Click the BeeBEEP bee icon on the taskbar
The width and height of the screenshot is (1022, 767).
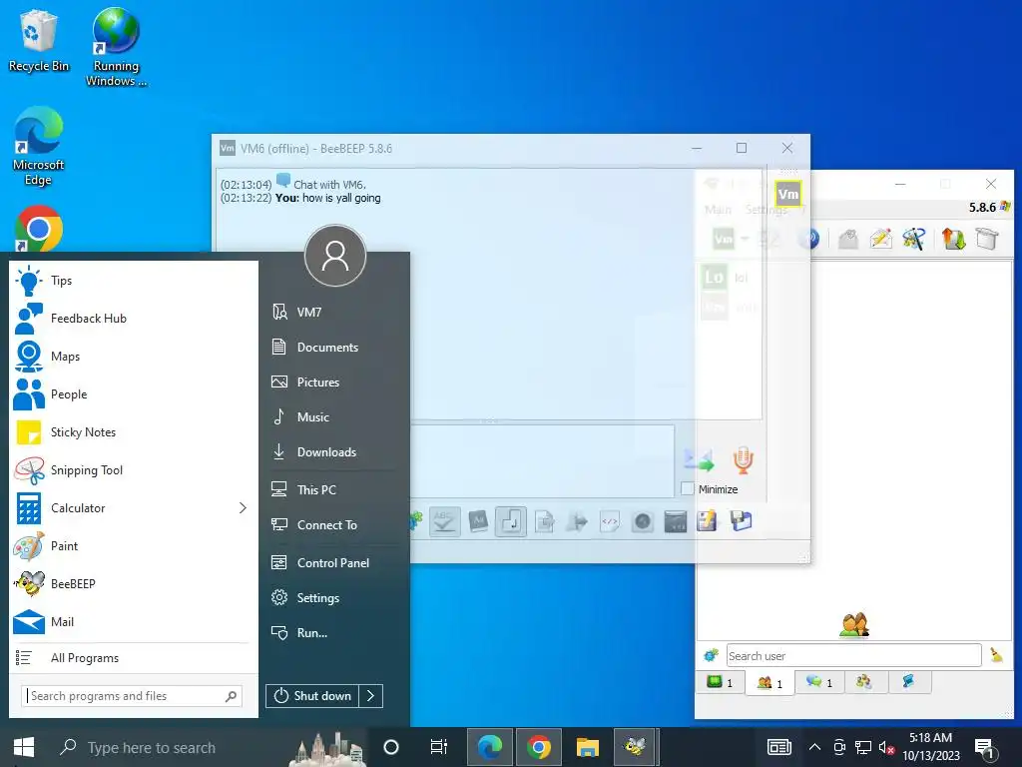[636, 747]
